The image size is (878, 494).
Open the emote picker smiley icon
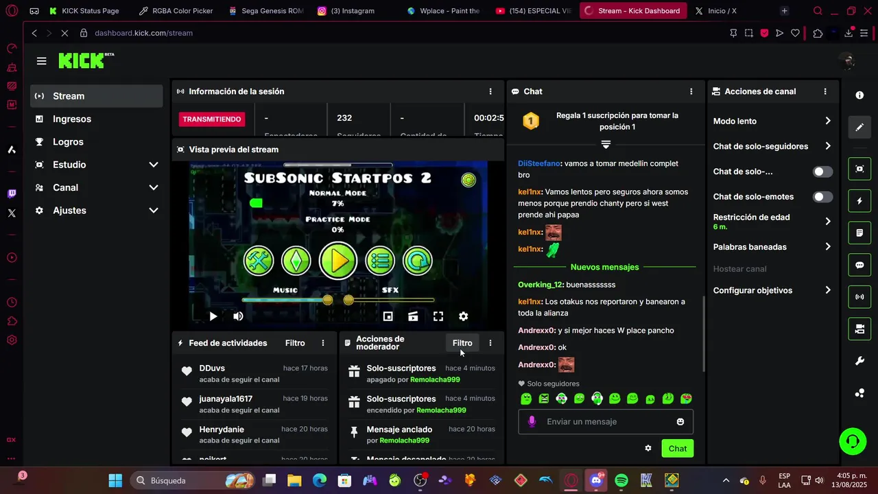point(680,421)
